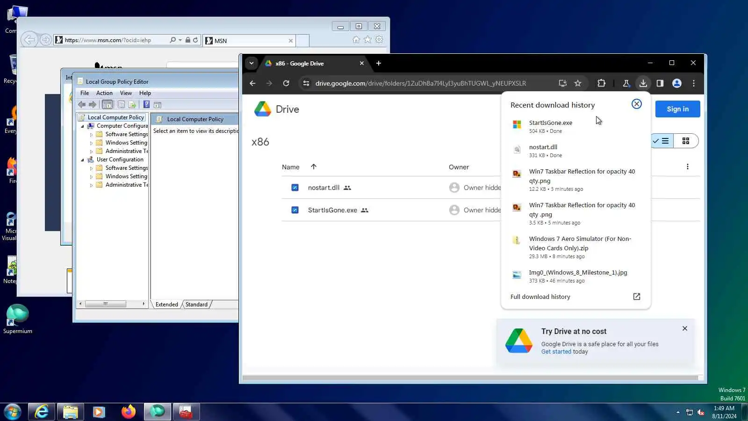Open File menu in Group Policy Editor

[x=85, y=93]
